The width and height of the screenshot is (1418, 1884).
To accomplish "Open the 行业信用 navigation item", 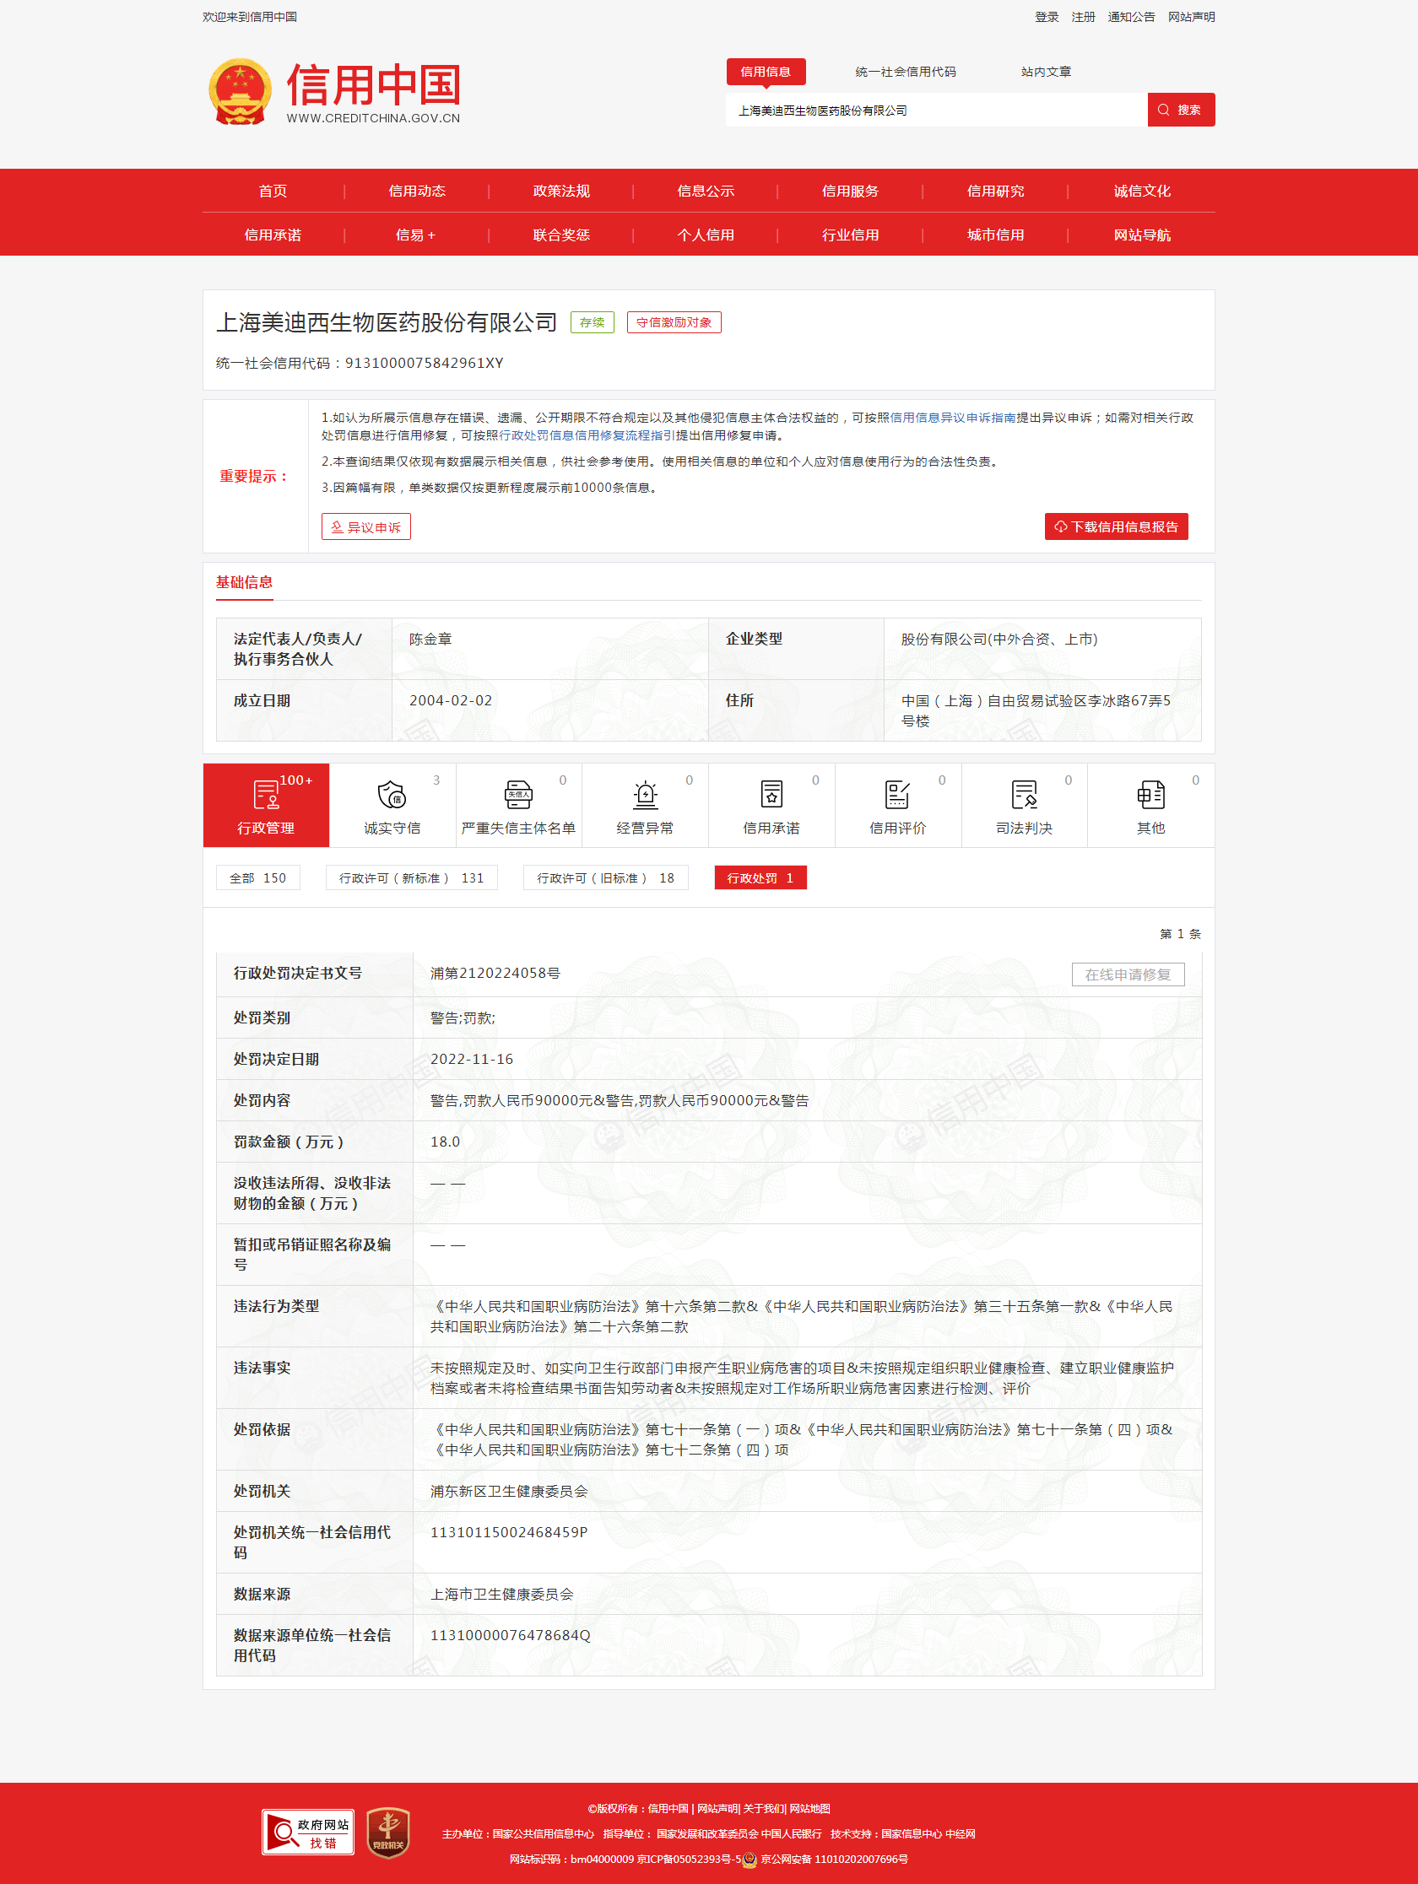I will click(x=850, y=235).
